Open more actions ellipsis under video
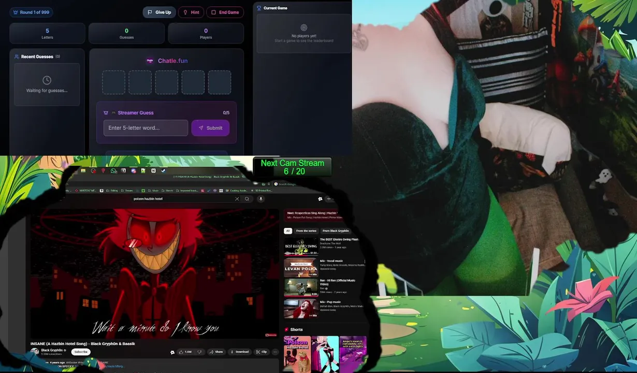Image resolution: width=637 pixels, height=373 pixels. [275, 352]
